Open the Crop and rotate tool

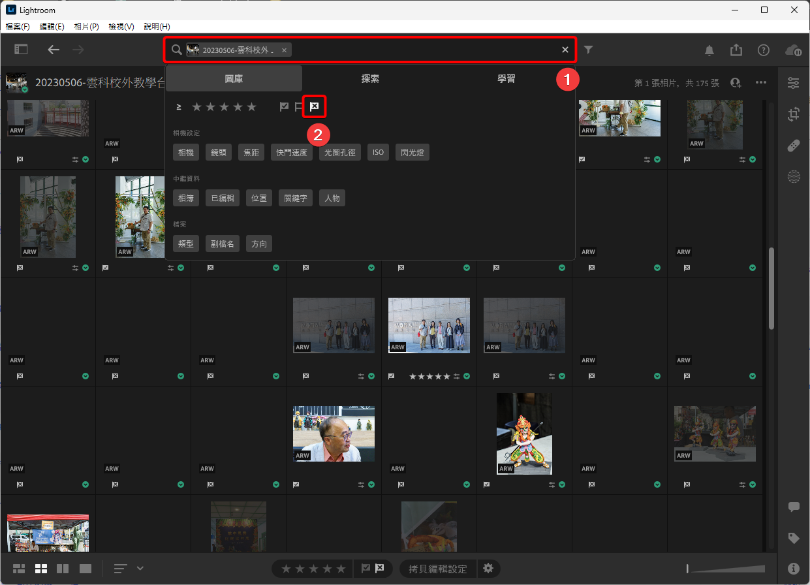point(794,114)
